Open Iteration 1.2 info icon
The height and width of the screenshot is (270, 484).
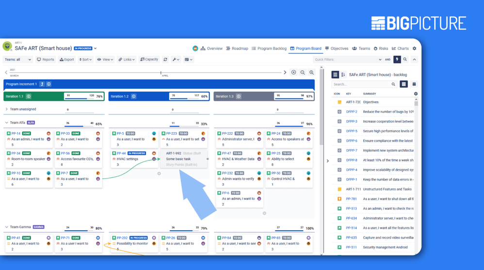coord(134,96)
